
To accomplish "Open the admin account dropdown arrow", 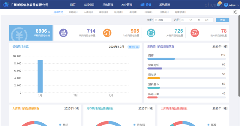I will 238,5.
